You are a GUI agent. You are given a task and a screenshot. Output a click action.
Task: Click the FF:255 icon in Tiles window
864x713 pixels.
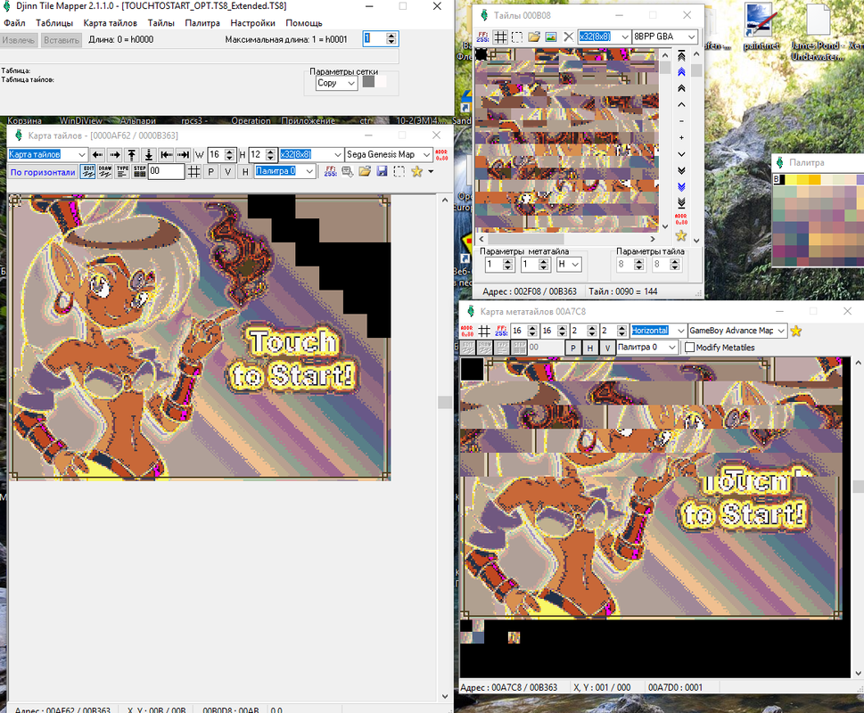[482, 37]
